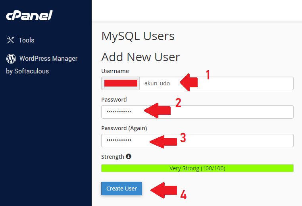This screenshot has width=302, height=206.
Task: Click red arrow pointing at Create User
Action: pyautogui.click(x=164, y=190)
